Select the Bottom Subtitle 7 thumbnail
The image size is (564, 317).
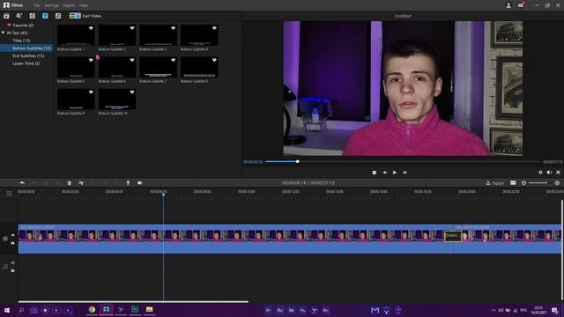point(158,67)
